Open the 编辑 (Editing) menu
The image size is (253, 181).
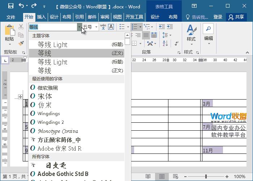(x=208, y=34)
